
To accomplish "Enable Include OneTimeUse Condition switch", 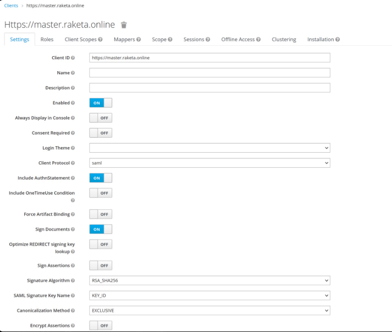I will click(x=101, y=193).
